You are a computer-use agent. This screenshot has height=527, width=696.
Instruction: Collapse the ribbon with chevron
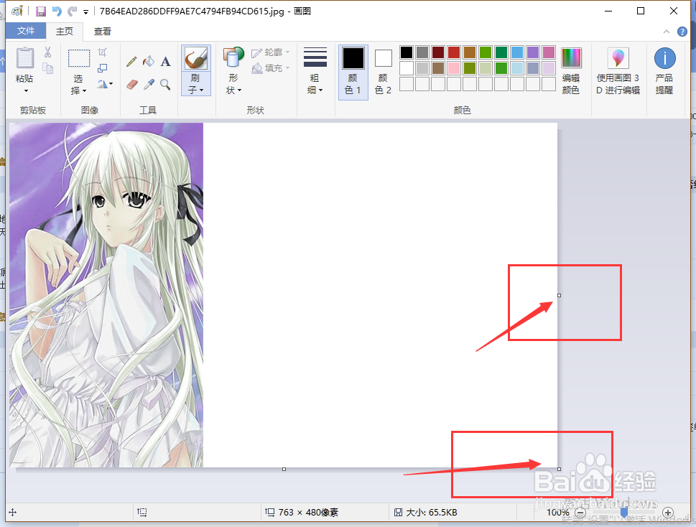[667, 32]
